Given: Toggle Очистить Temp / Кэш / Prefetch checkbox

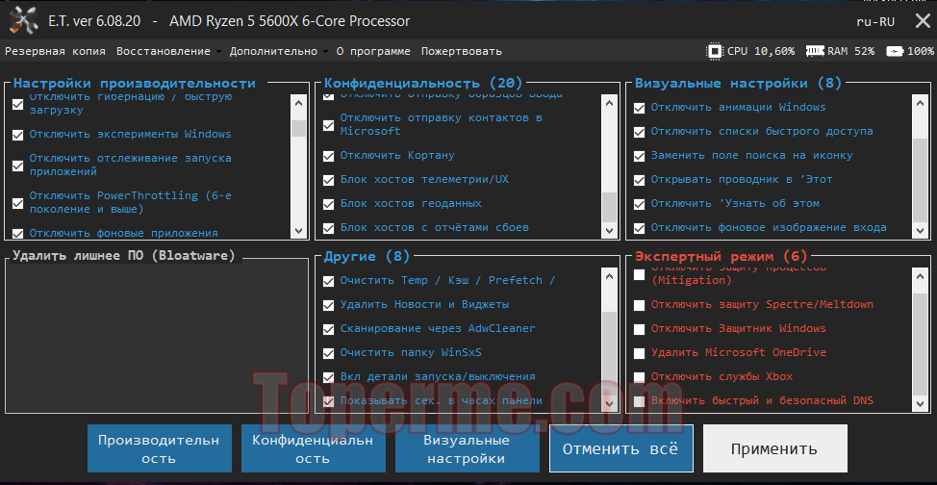Looking at the screenshot, I should [x=329, y=281].
